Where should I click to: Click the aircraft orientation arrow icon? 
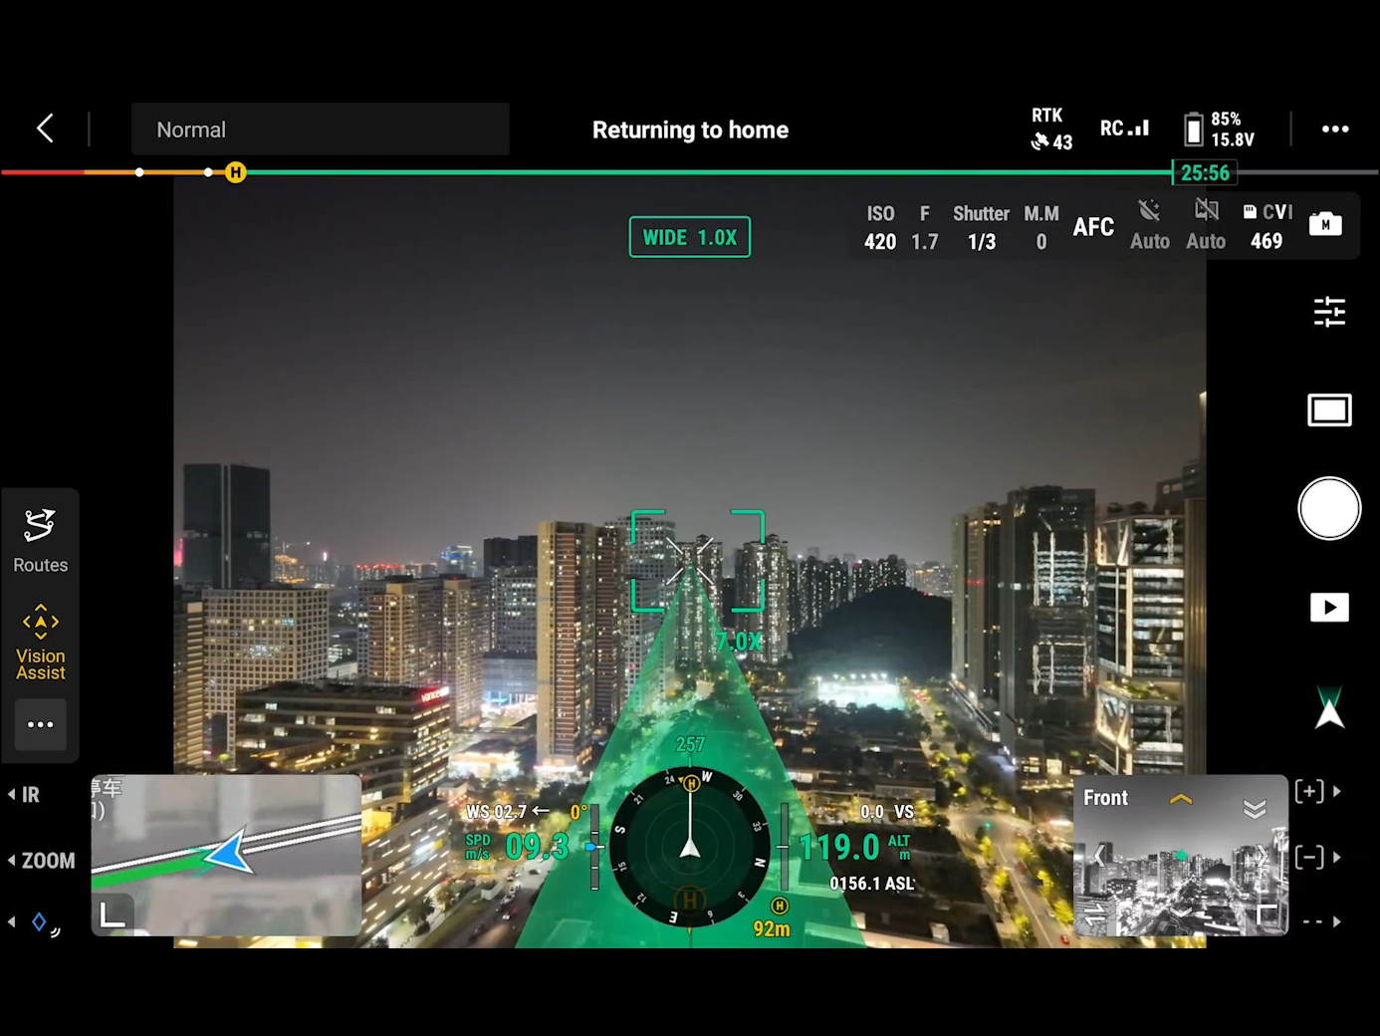(x=1328, y=707)
